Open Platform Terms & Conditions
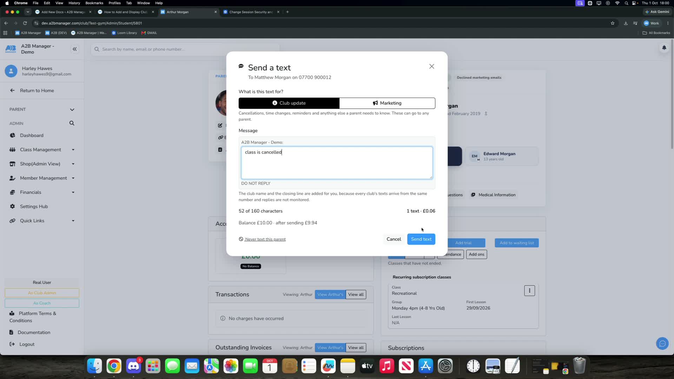 33,317
